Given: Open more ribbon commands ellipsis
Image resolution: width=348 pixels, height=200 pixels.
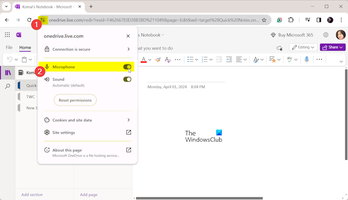Looking at the screenshot, I should [x=319, y=60].
